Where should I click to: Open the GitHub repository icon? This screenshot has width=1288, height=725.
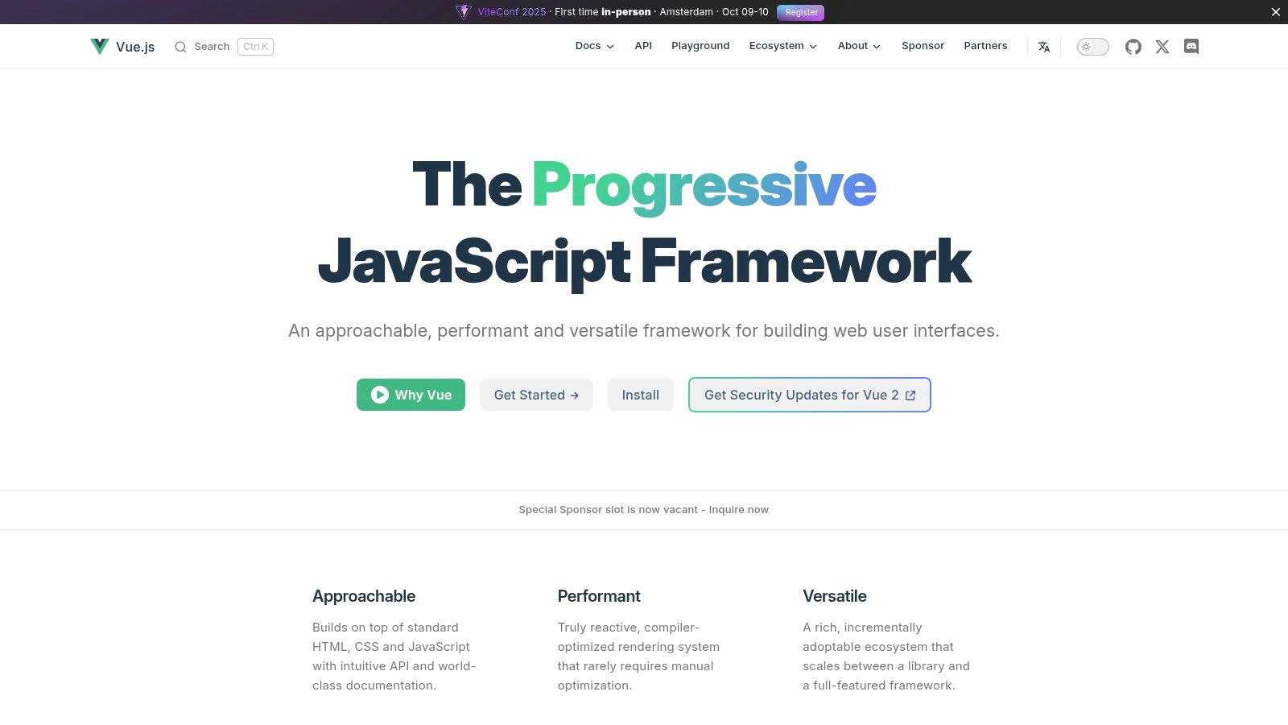click(x=1133, y=47)
